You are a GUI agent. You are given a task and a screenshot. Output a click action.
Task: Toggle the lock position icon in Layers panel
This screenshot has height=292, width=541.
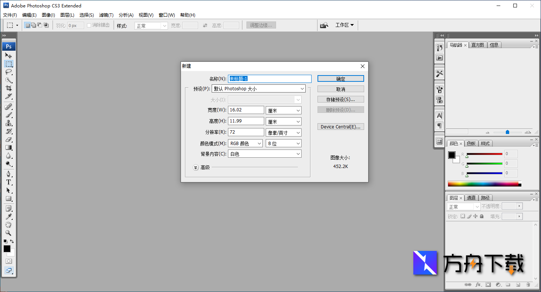pos(476,216)
